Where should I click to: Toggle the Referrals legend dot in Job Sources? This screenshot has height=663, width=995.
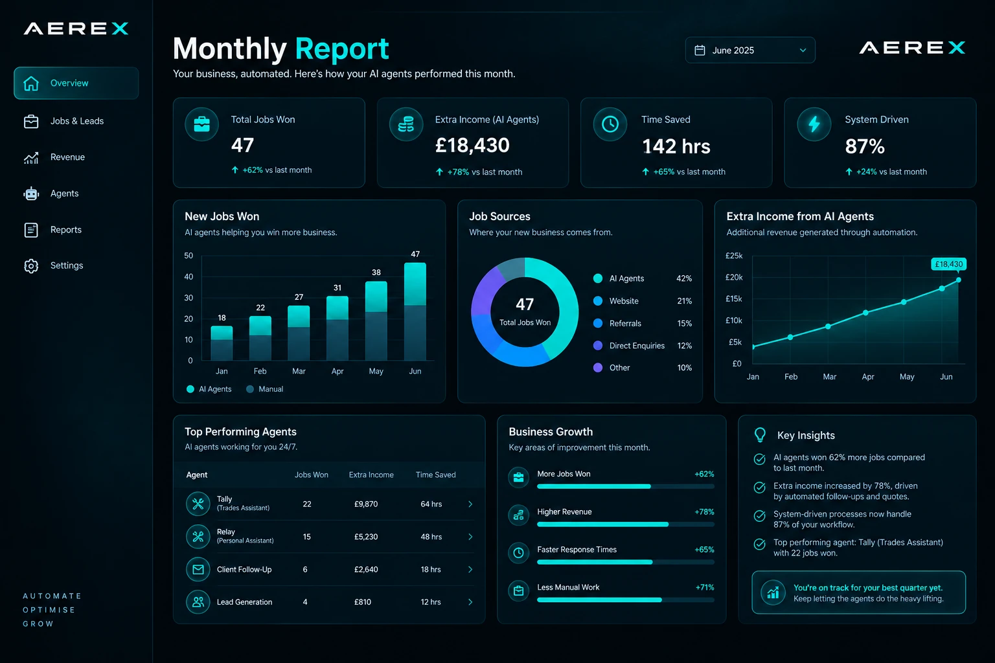click(x=598, y=323)
